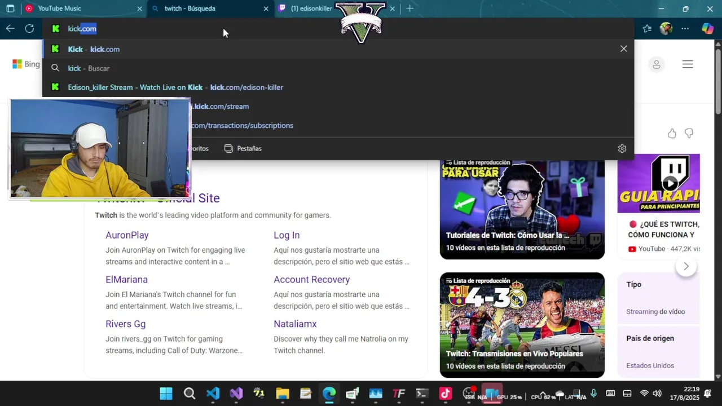
Task: Give thumbs up feedback on results
Action: tap(672, 134)
